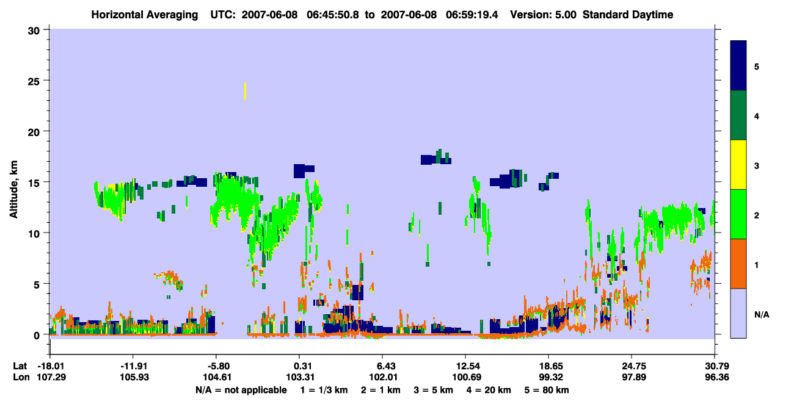Click longitude value 107.29
This screenshot has width=794, height=407.
(50, 377)
